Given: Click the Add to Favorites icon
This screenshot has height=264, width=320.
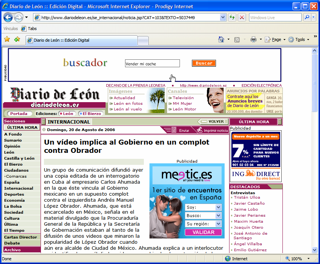Looking at the screenshot, I should click(x=17, y=39).
